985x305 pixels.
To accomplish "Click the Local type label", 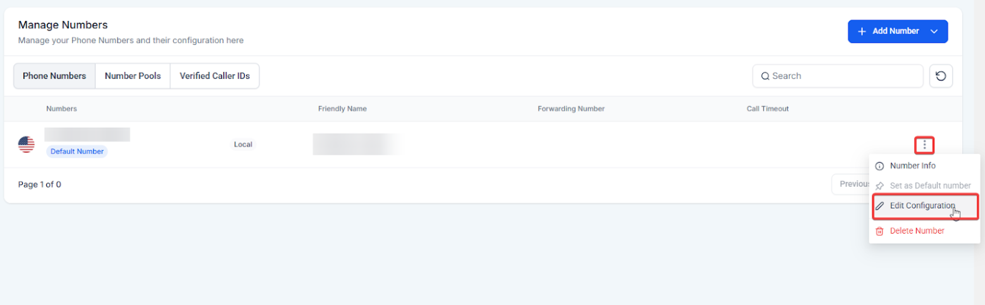I will (243, 145).
